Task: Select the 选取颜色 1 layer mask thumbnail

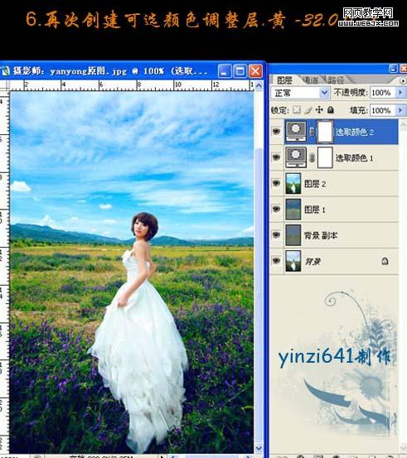Action: (x=325, y=157)
